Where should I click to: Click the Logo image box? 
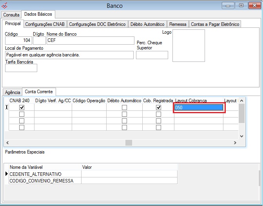(x=189, y=45)
